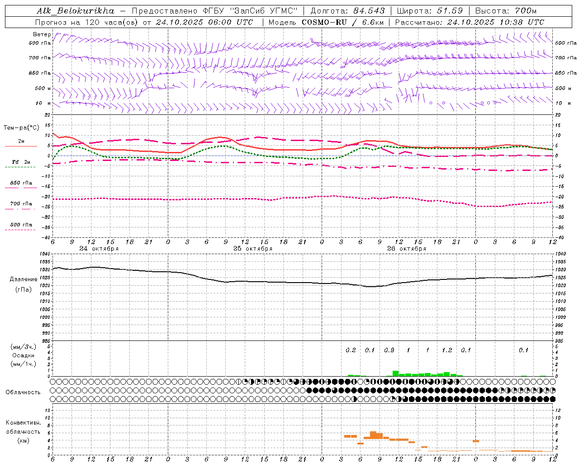This screenshot has height=463, width=579.
Task: Click the Ветер wind panel label
Action: point(42,34)
